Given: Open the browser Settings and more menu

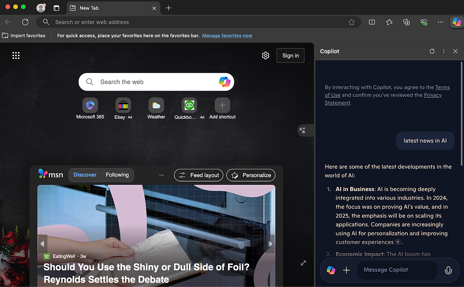Looking at the screenshot, I should 440,22.
